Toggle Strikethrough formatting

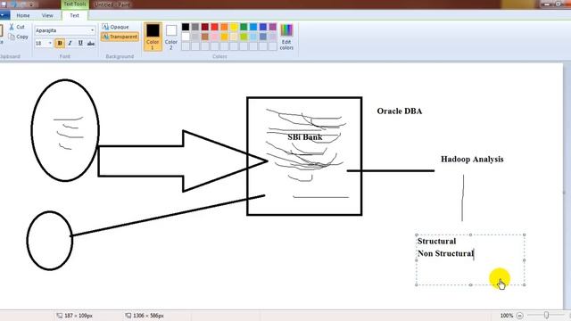[91, 44]
